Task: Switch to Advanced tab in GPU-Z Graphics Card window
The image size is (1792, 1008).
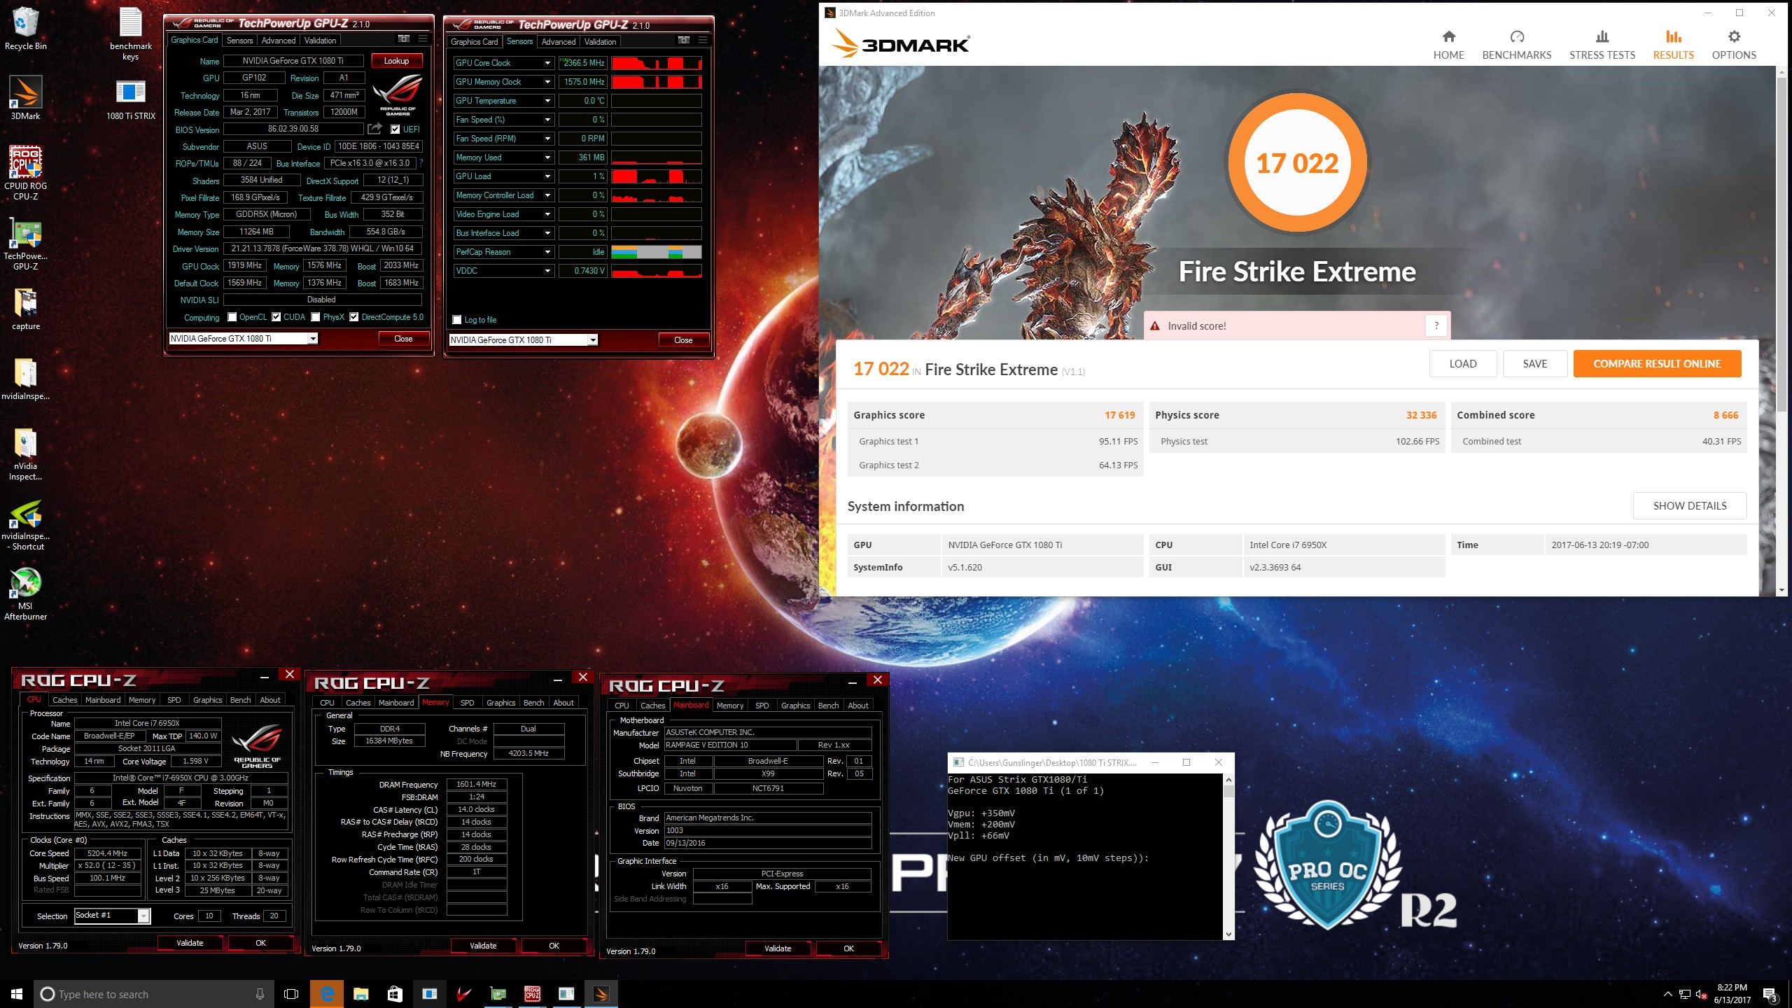Action: click(x=279, y=40)
